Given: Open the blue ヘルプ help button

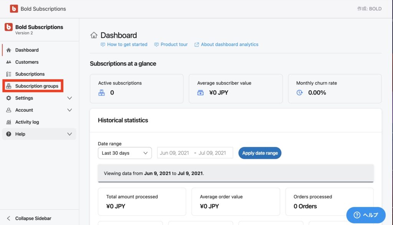Looking at the screenshot, I should (366, 215).
